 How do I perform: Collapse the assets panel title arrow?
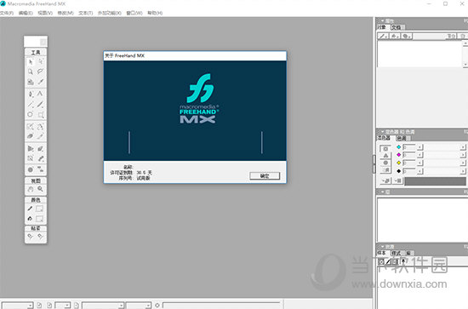pos(382,247)
